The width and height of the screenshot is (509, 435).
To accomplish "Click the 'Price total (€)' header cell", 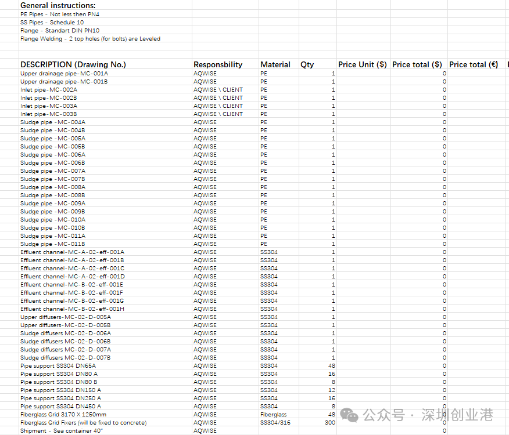I will pos(476,64).
